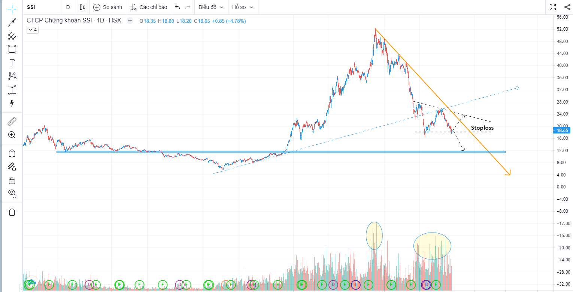Expand the legend's 4 indicators toggle

tap(32, 30)
